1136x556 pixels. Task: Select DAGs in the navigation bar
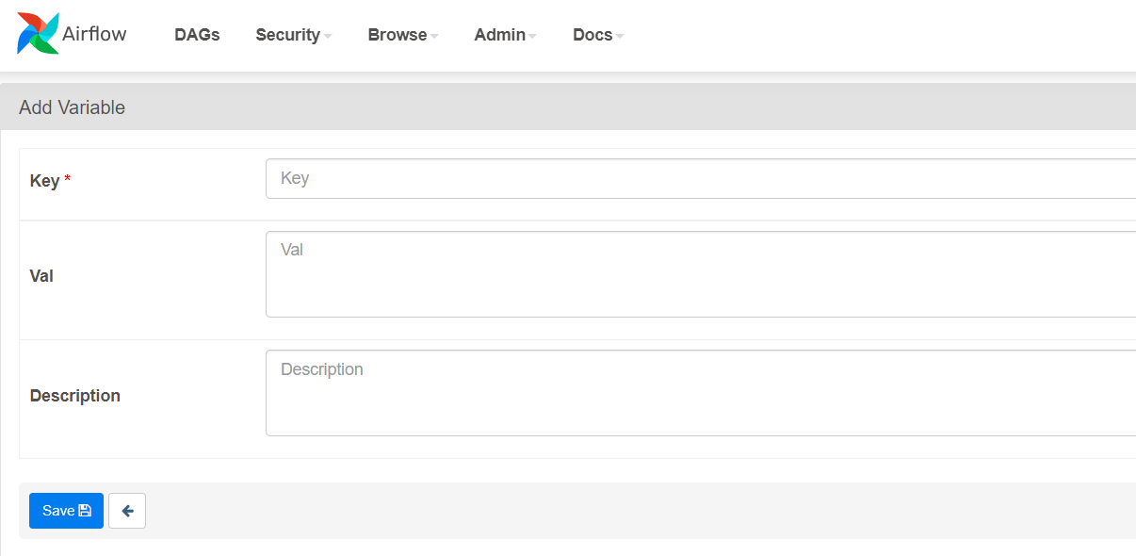click(197, 35)
